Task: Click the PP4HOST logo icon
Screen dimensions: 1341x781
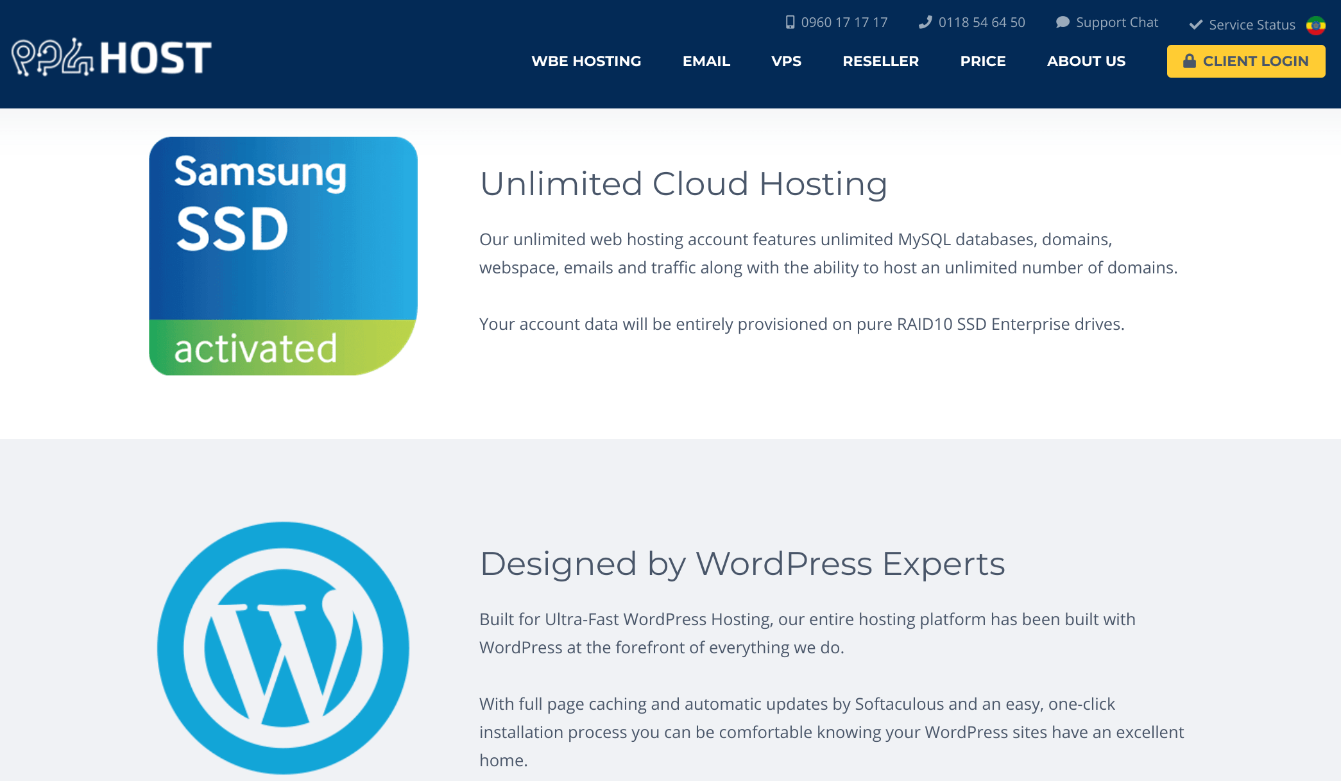Action: (110, 58)
